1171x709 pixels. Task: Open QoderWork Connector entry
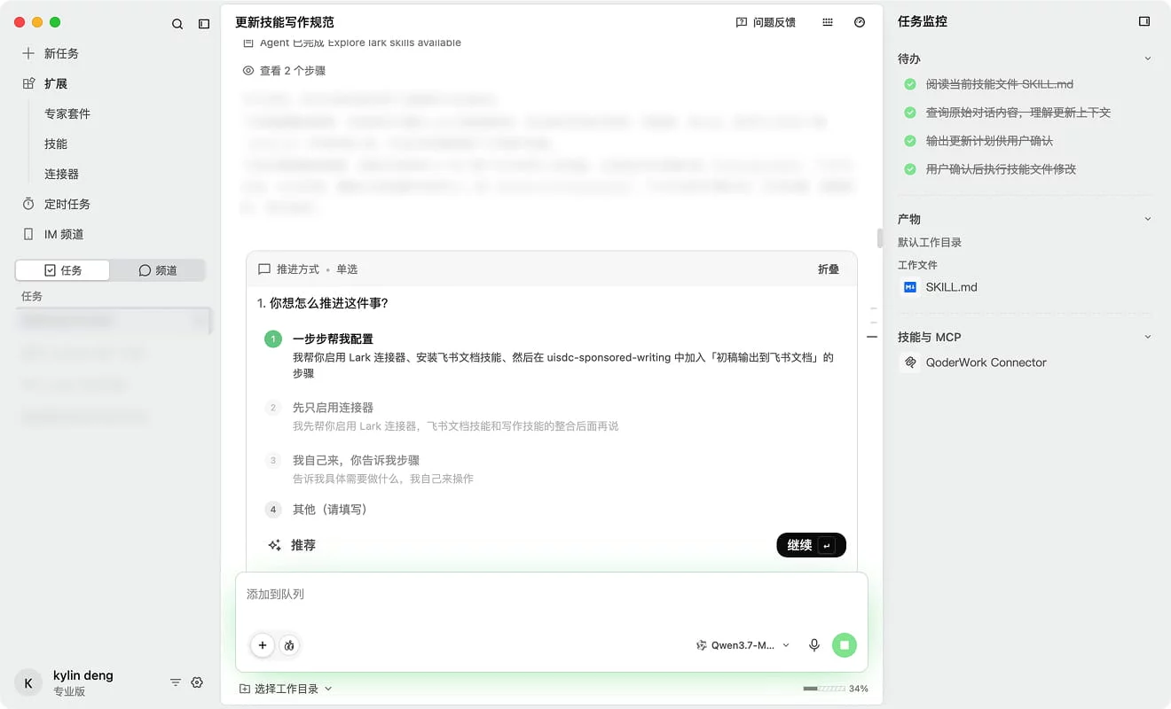(986, 362)
